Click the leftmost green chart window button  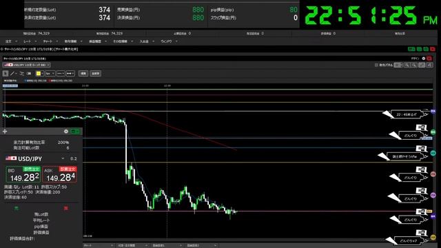tap(411, 49)
